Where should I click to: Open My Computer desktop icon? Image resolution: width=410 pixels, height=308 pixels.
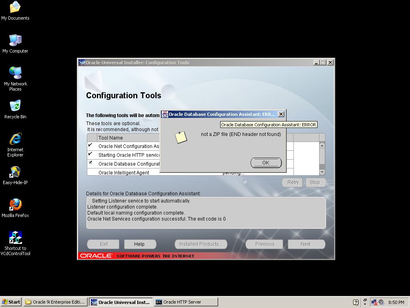(x=15, y=41)
